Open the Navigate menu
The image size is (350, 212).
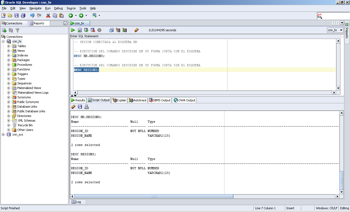(35, 8)
